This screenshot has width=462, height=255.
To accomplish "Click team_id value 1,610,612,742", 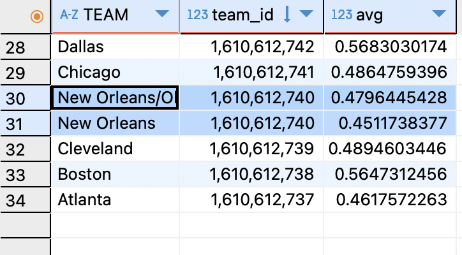I will [251, 47].
